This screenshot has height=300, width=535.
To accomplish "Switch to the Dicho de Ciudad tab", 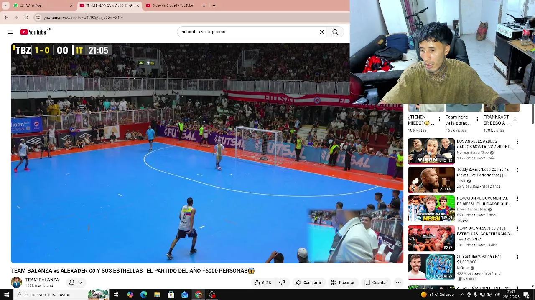I will pyautogui.click(x=176, y=5).
